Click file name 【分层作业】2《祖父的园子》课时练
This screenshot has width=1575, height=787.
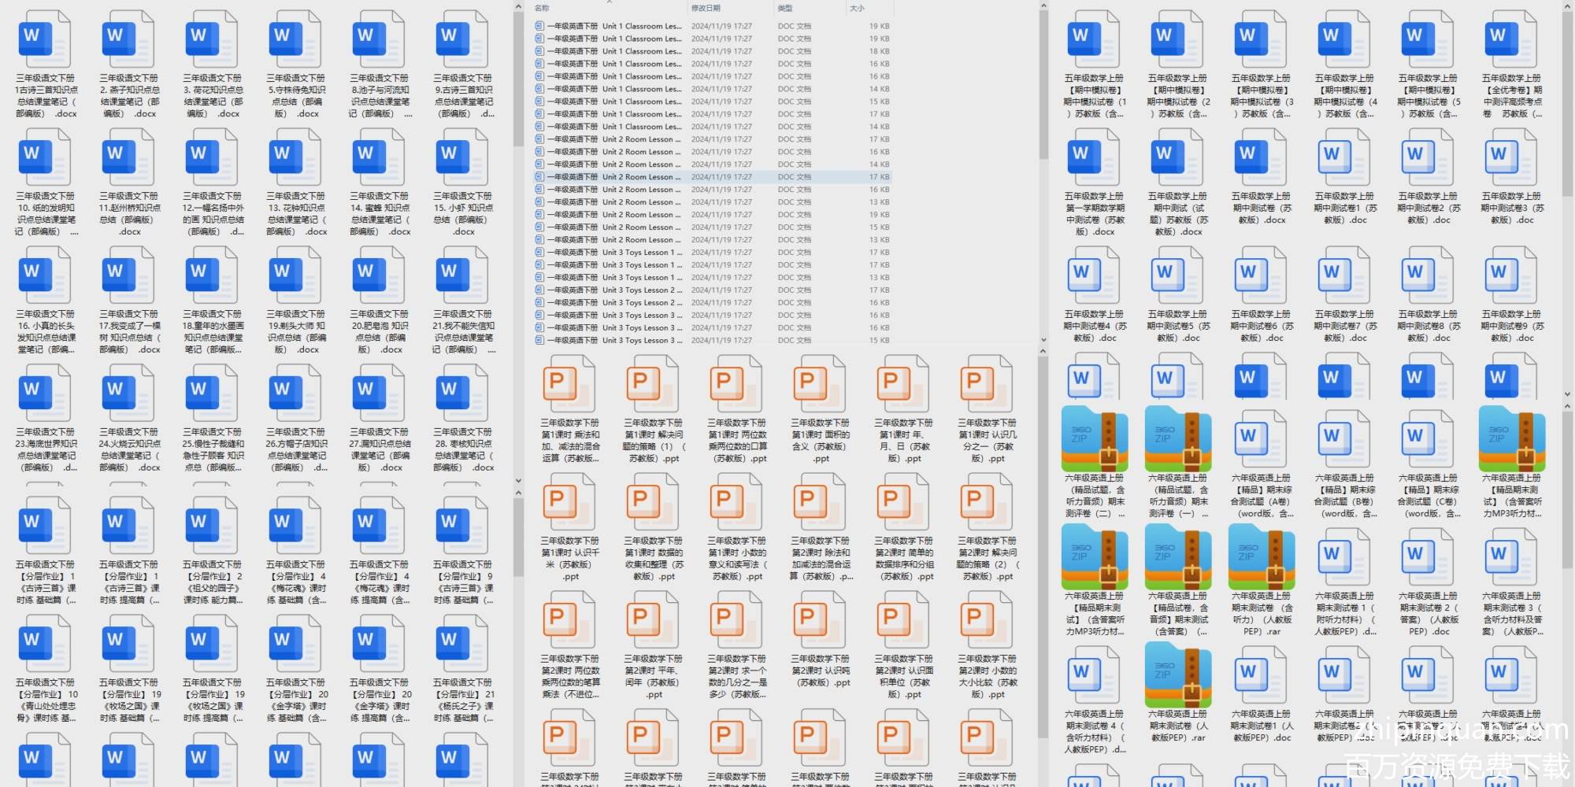pos(213,582)
